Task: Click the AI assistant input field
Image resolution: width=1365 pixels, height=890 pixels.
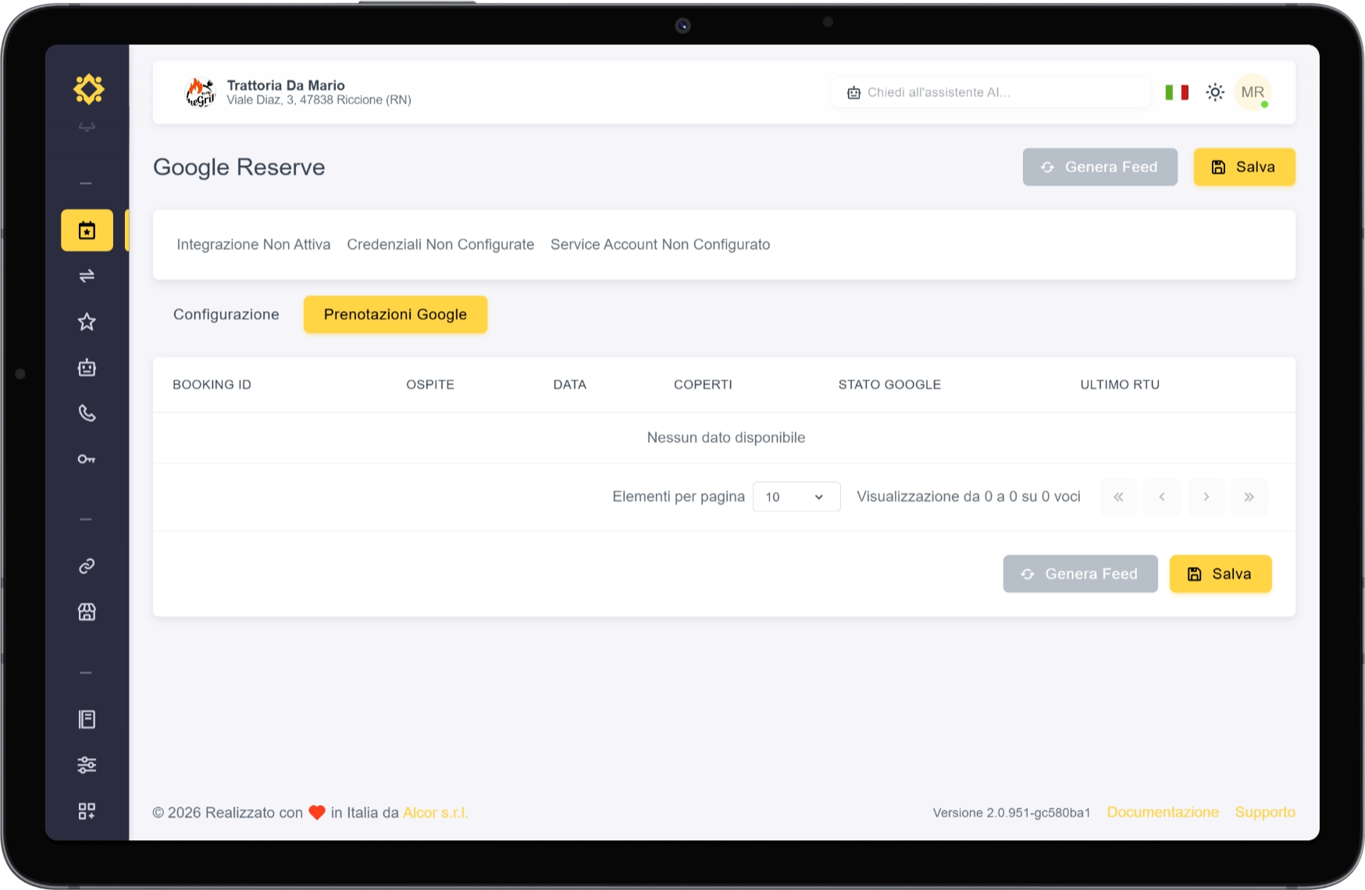Action: pyautogui.click(x=991, y=92)
